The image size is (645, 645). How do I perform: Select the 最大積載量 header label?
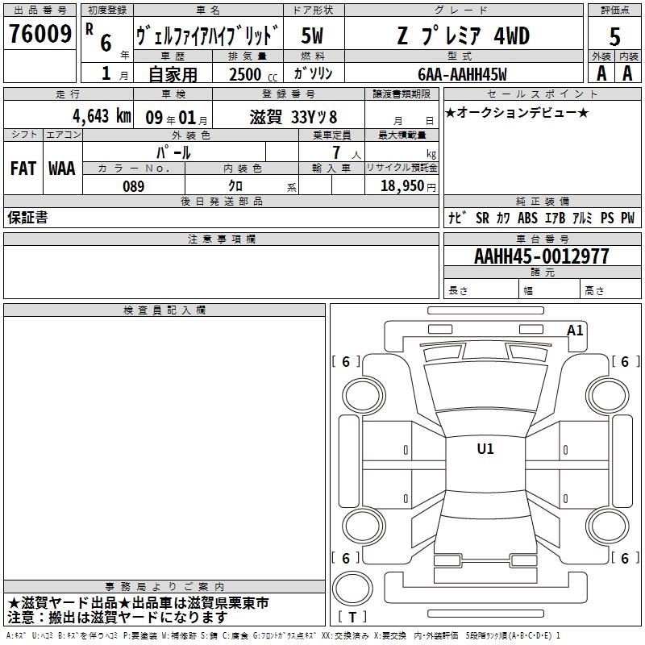[x=402, y=135]
